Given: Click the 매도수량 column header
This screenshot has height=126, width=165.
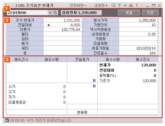Looking at the screenshot, I should tap(52, 59).
